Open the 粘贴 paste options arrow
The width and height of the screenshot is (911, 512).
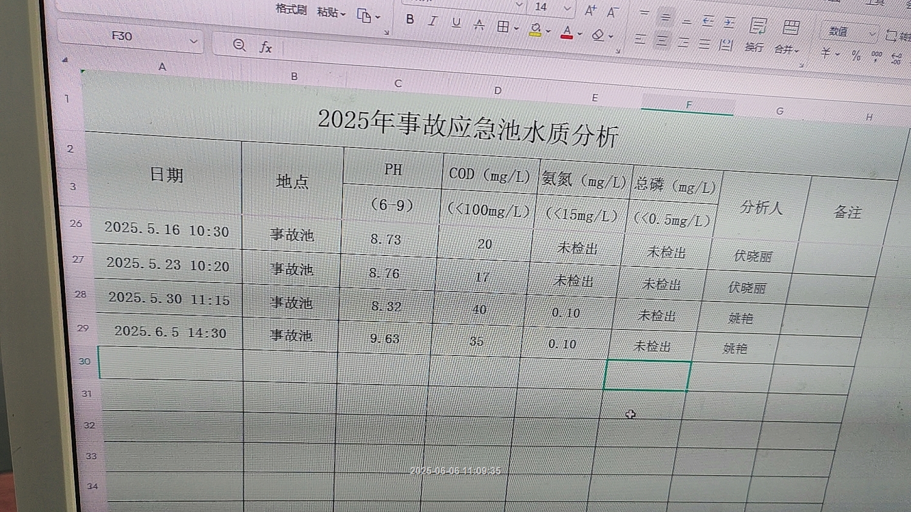coord(343,14)
